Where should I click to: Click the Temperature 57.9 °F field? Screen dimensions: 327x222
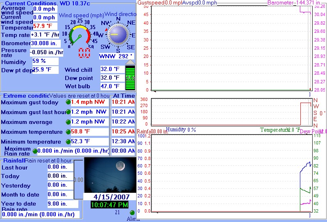45,26
